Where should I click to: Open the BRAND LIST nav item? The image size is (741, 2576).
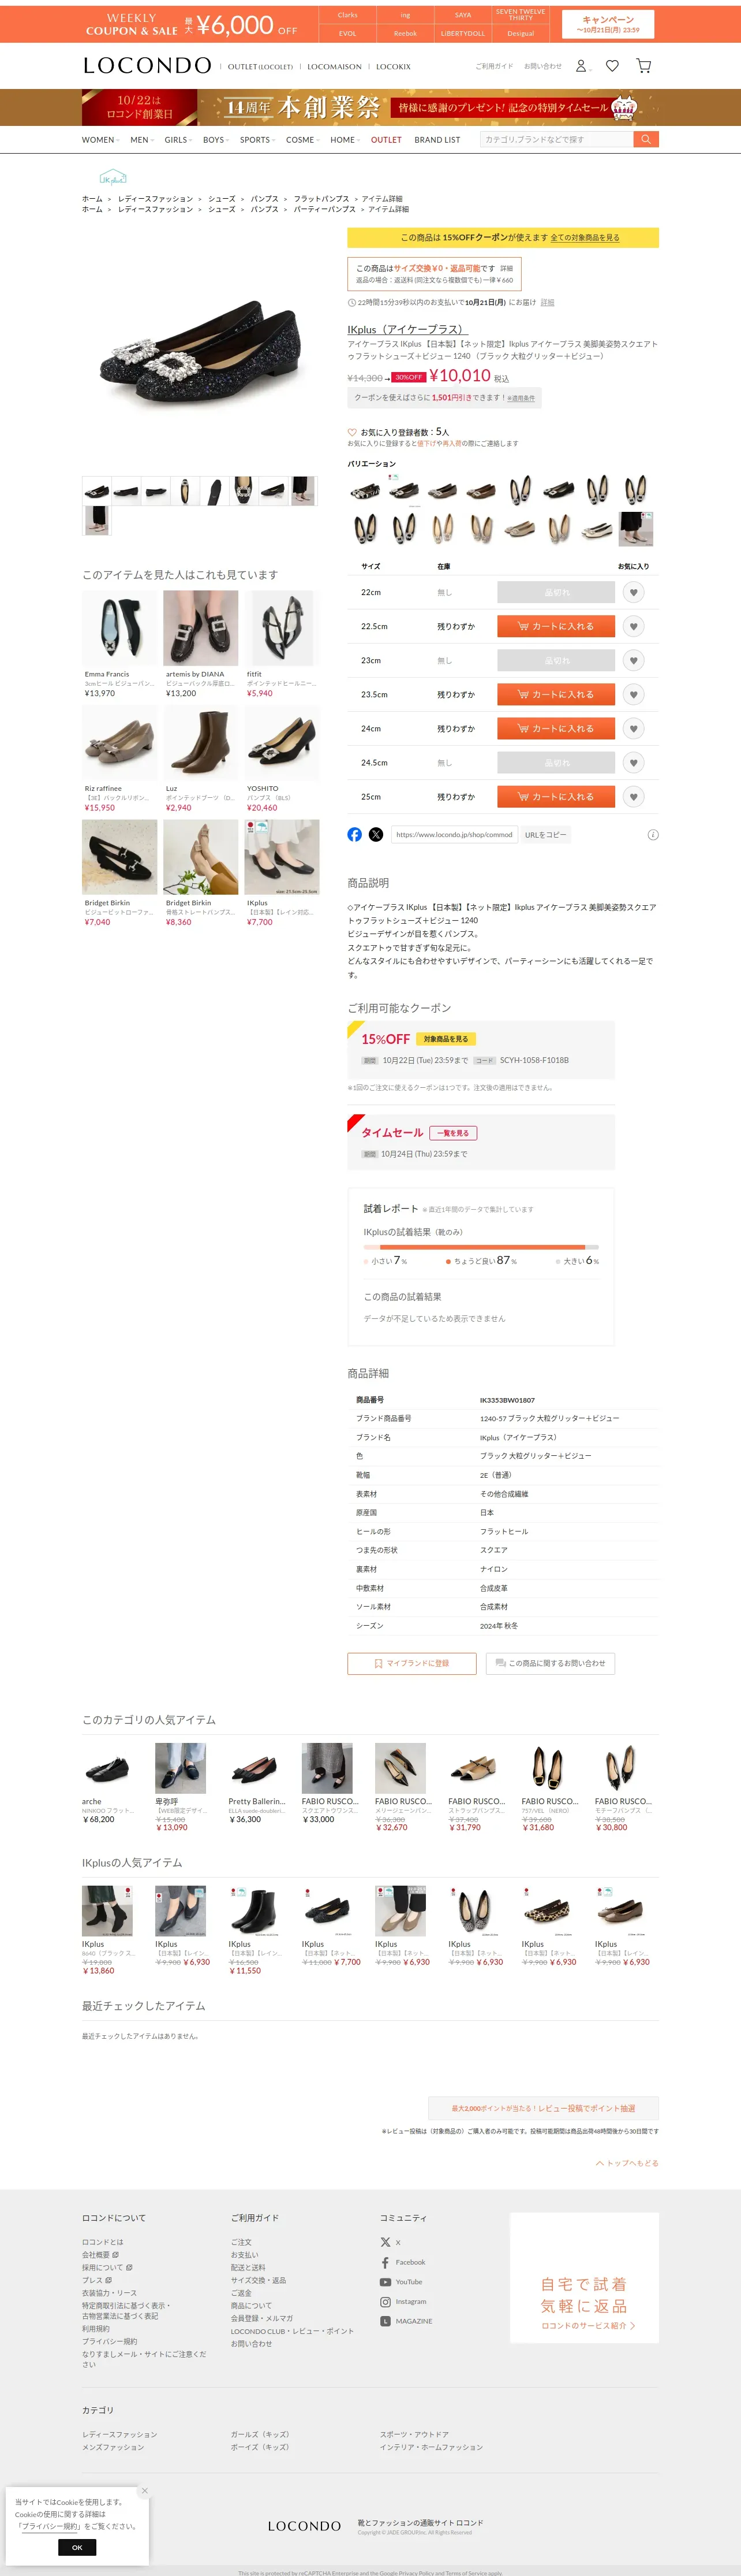click(x=437, y=140)
